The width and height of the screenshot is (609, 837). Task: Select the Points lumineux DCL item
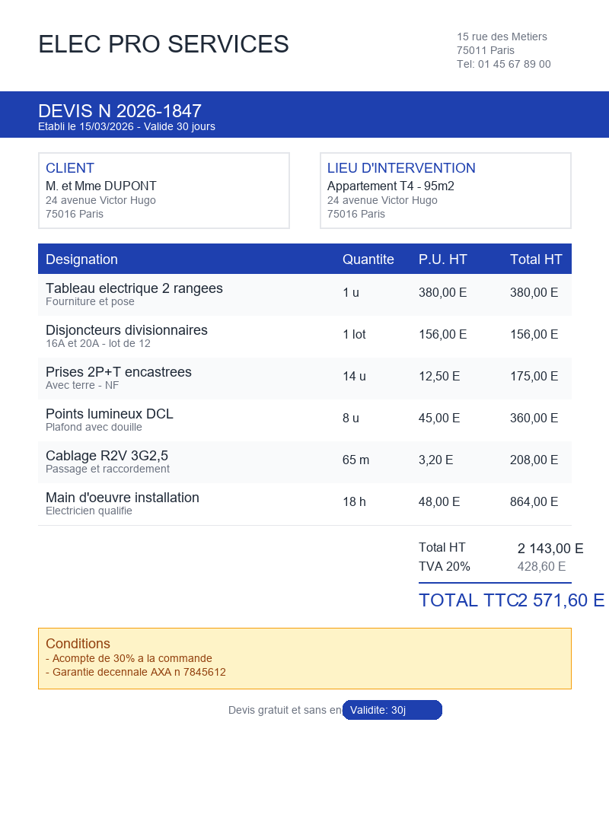(110, 415)
